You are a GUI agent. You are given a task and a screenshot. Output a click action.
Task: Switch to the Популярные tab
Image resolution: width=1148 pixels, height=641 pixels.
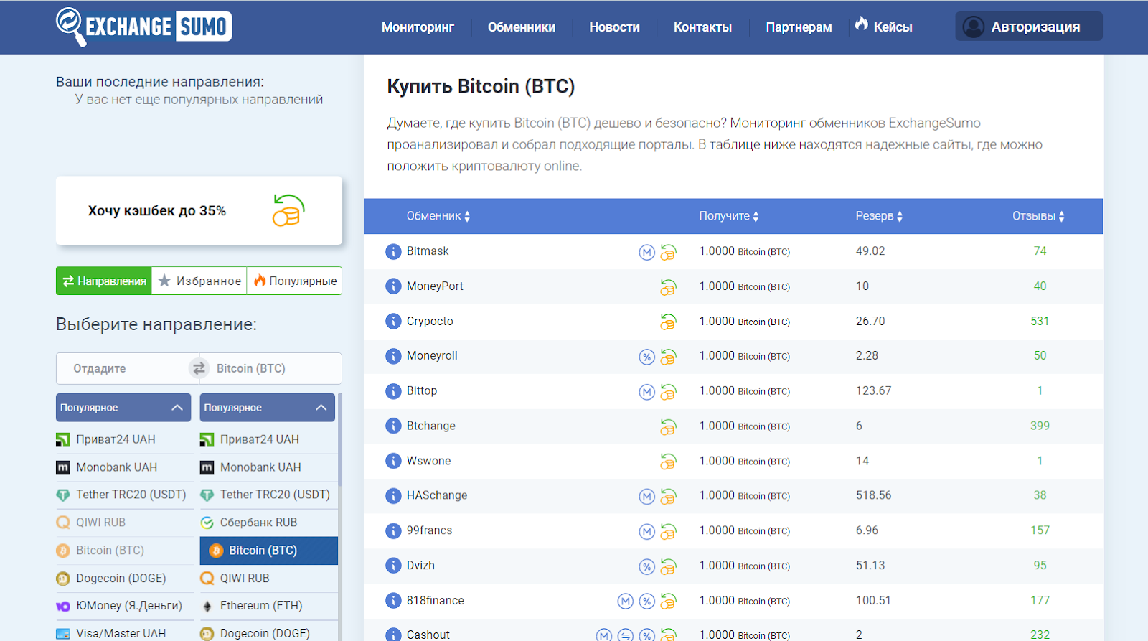[295, 281]
